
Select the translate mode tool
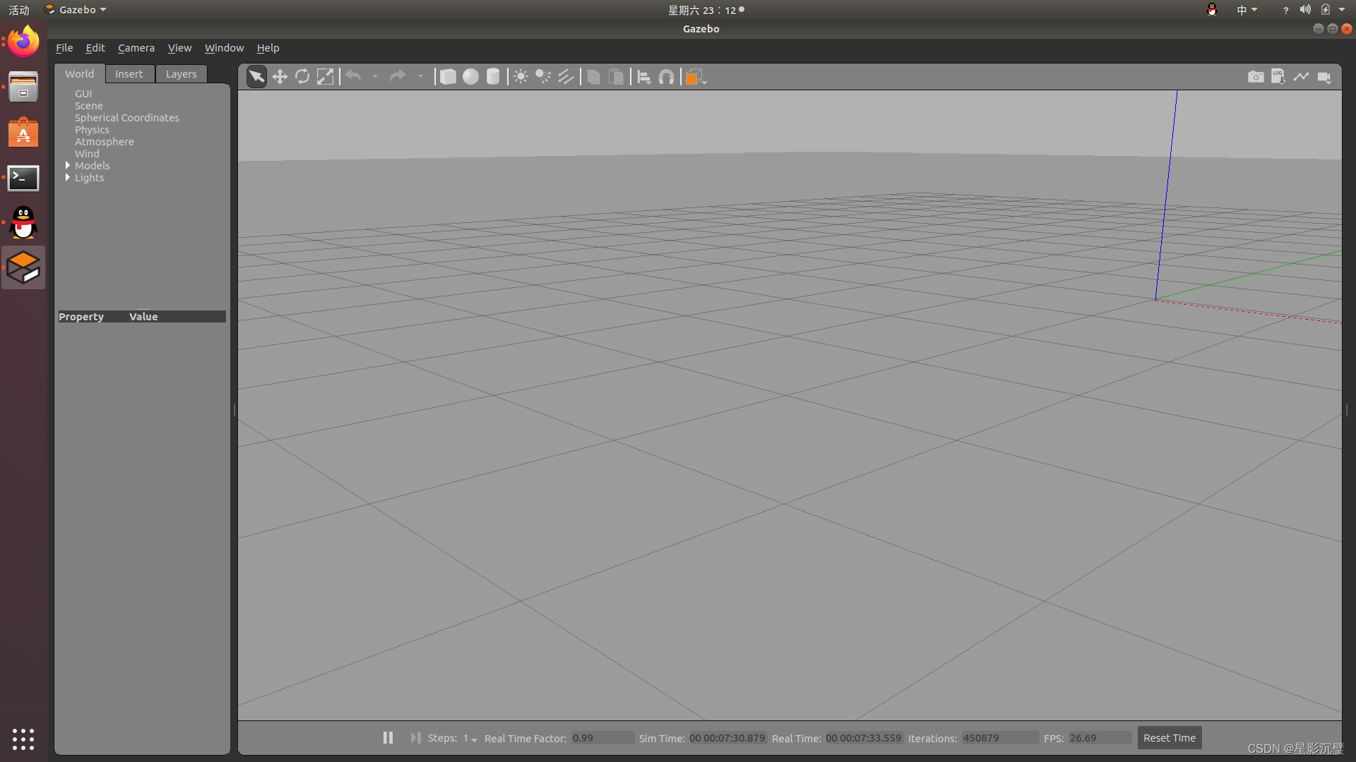[x=280, y=77]
